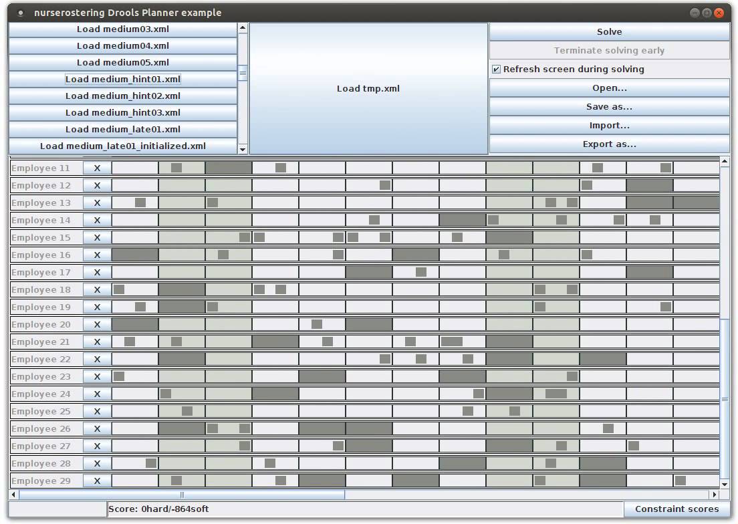Click the roster vertical scroll-down arrow
This screenshot has height=524, width=738.
click(x=725, y=485)
